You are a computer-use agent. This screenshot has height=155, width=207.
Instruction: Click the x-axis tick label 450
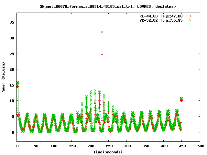point(182,146)
